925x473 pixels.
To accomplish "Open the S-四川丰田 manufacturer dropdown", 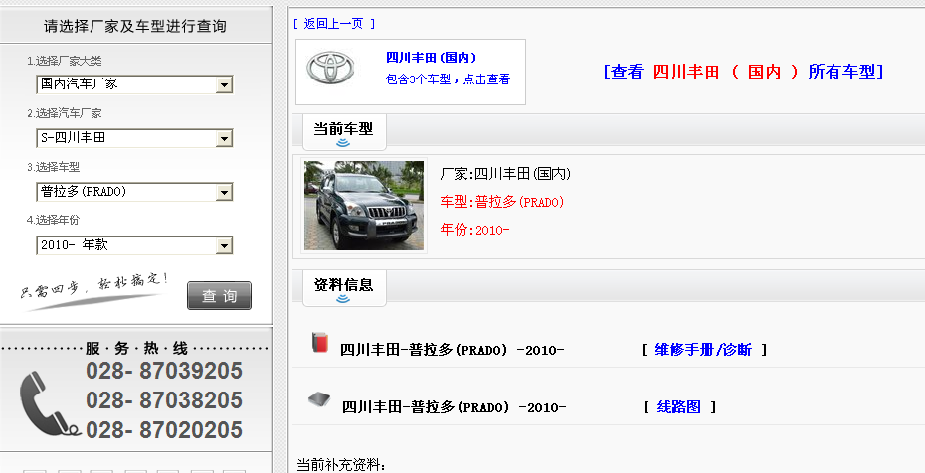I will coord(134,138).
